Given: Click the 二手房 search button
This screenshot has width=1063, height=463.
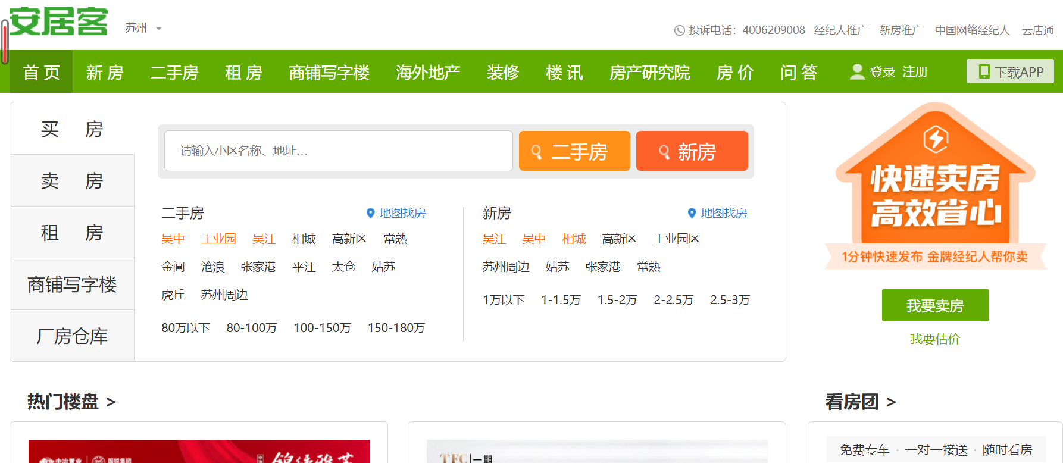Looking at the screenshot, I should [574, 152].
